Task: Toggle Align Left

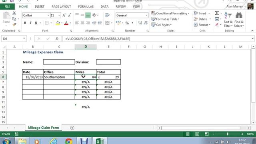Action: (x=77, y=23)
